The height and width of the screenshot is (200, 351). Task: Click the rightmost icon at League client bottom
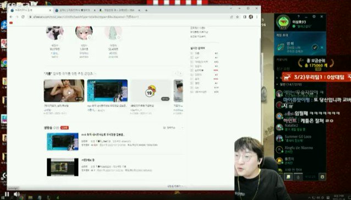(322, 177)
